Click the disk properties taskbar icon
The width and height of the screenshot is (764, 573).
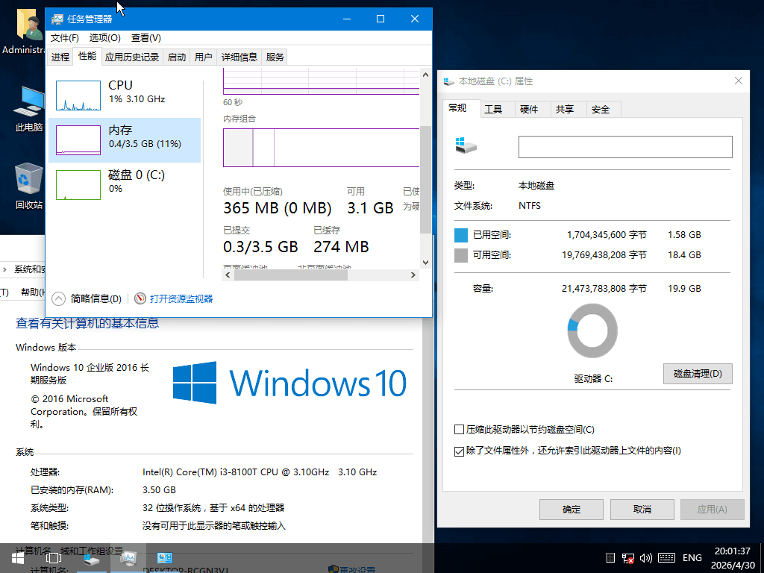coord(91,558)
